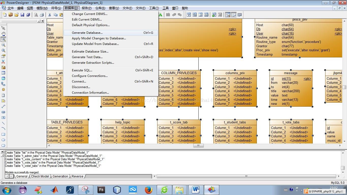Screen dimensions: 347x195
Task: Switch to the General output tab
Action: tap(22, 176)
